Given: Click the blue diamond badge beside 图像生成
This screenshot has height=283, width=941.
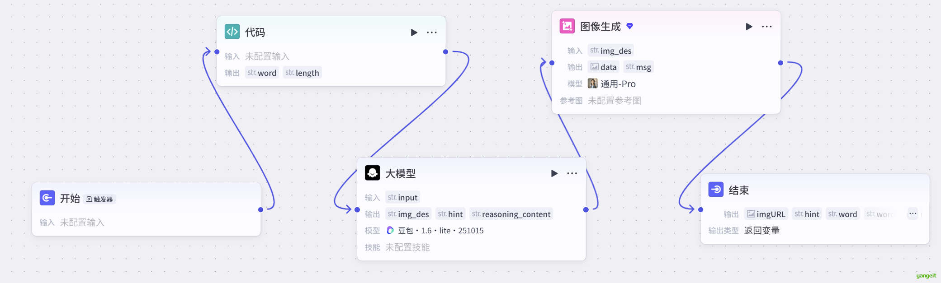Looking at the screenshot, I should click(630, 26).
